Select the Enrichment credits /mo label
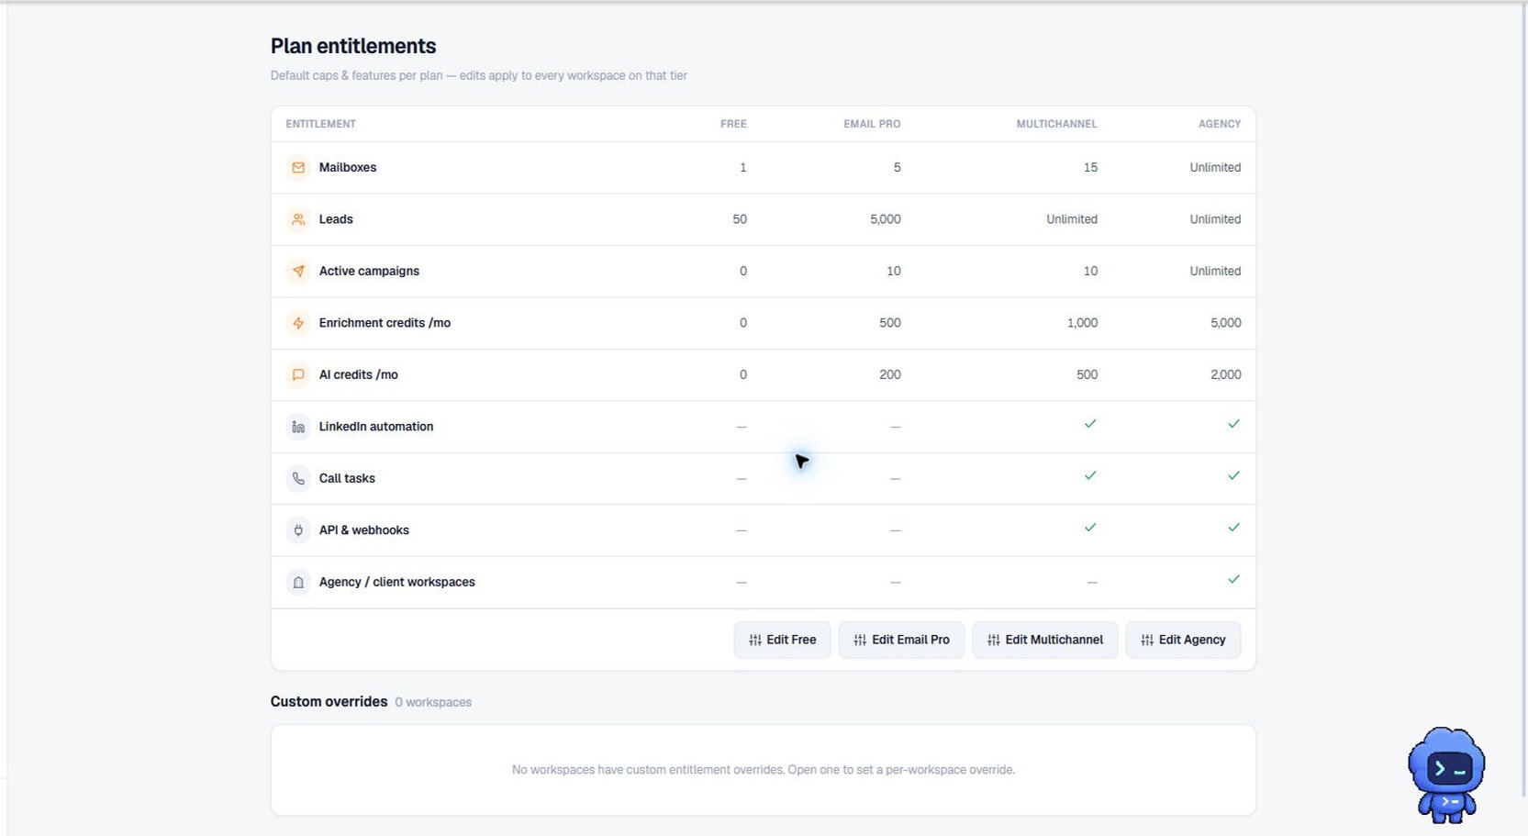The height and width of the screenshot is (836, 1528). [x=385, y=323]
